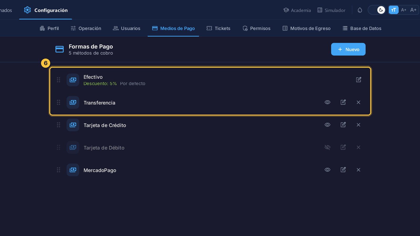This screenshot has width=420, height=236.
Task: Remove Tarjeta de Crédito from list
Action: (x=359, y=125)
